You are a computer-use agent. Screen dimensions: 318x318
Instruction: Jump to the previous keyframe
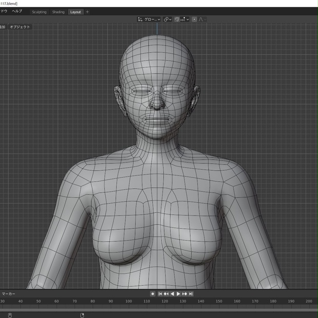tap(166, 294)
